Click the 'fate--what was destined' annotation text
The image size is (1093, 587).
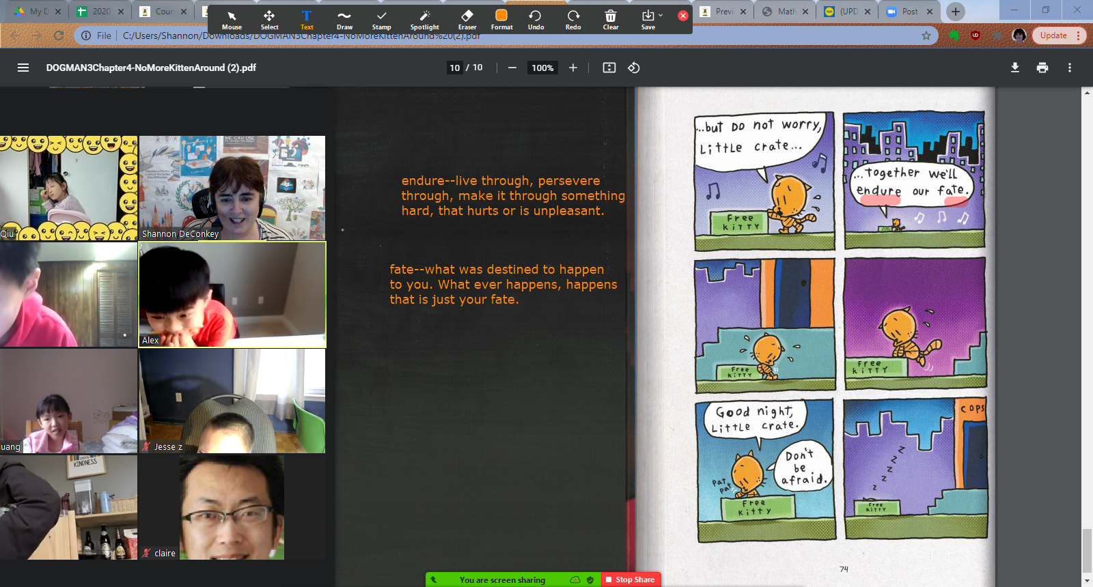[x=503, y=285]
